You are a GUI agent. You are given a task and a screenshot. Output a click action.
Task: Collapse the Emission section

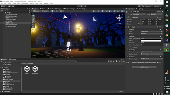point(128,36)
